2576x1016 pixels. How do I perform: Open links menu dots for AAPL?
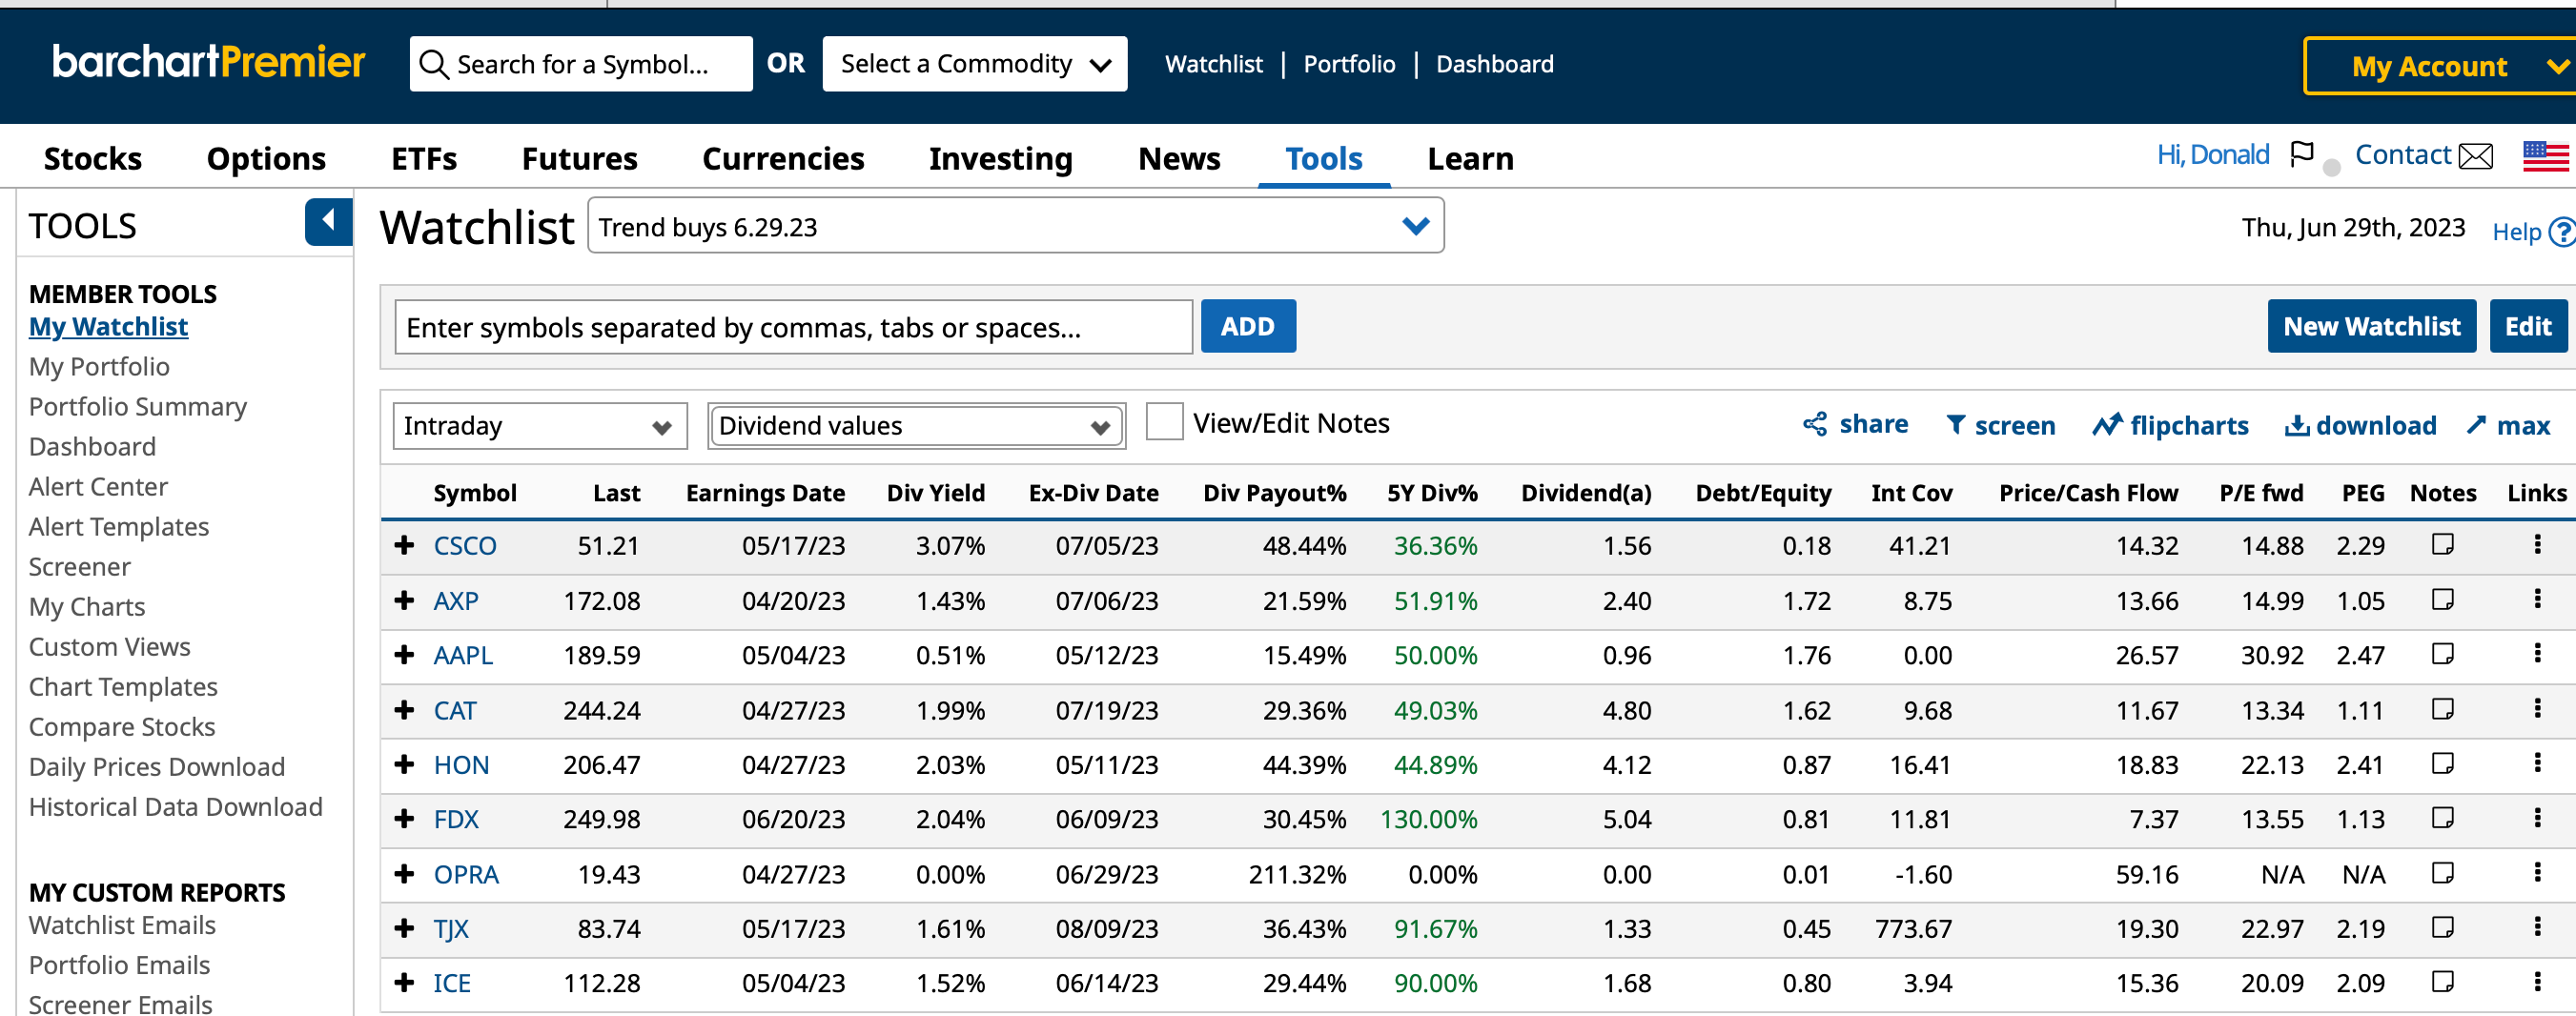tap(2537, 654)
